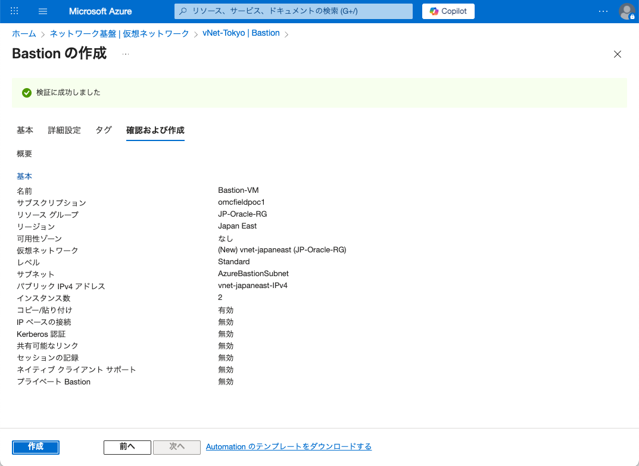Select the AzureBastionSubnet value
Viewport: 639px width, 466px height.
(x=253, y=273)
